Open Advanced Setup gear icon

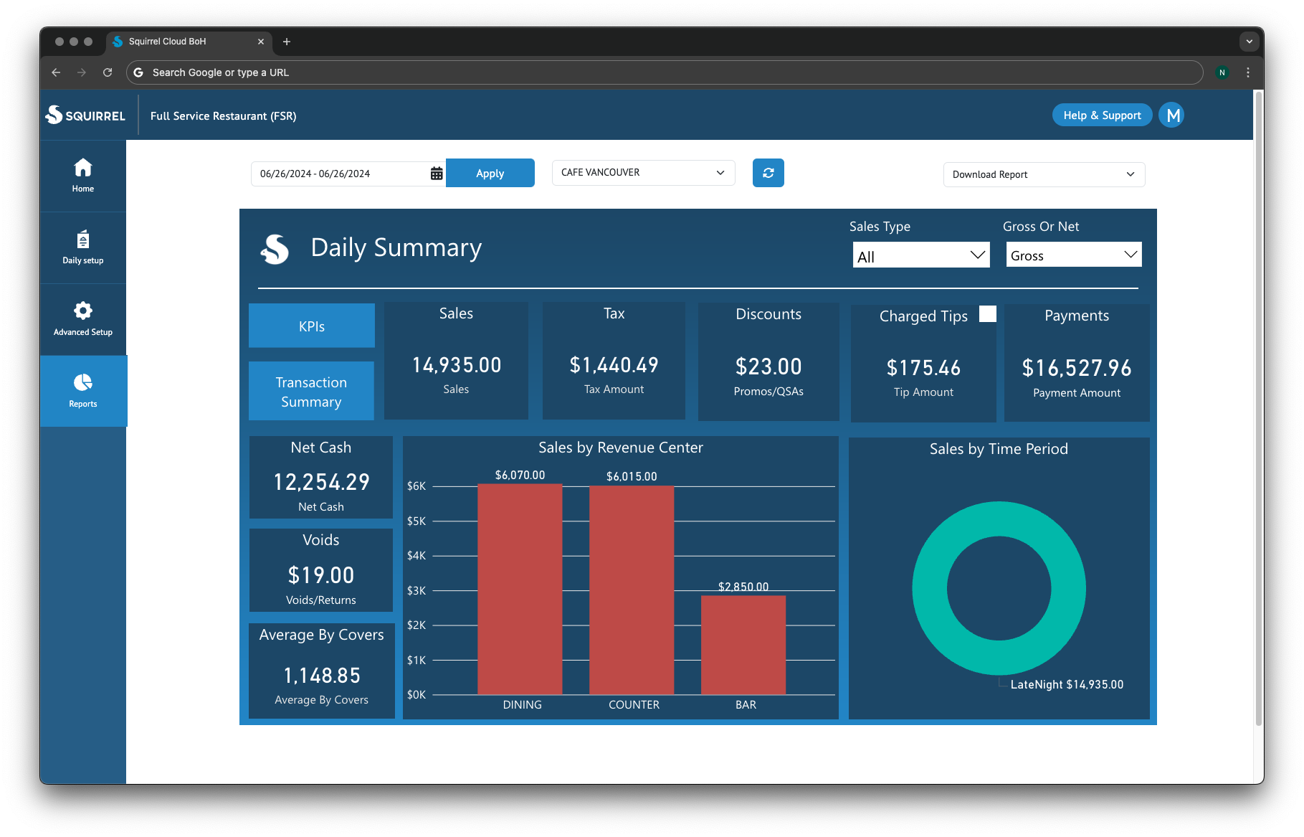point(83,311)
